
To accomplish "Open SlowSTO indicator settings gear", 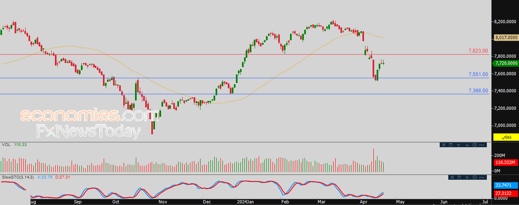I will (475, 177).
